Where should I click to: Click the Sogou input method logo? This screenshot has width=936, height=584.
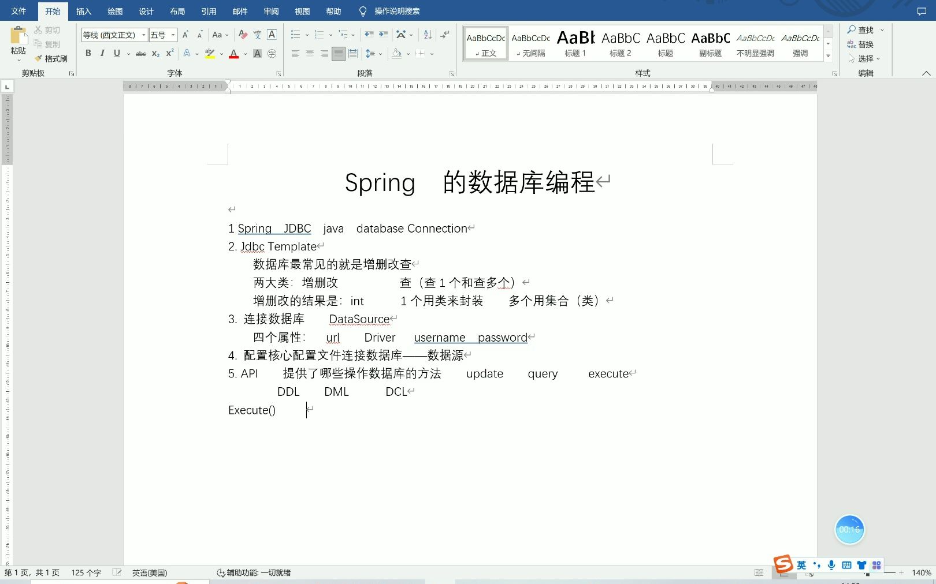783,564
